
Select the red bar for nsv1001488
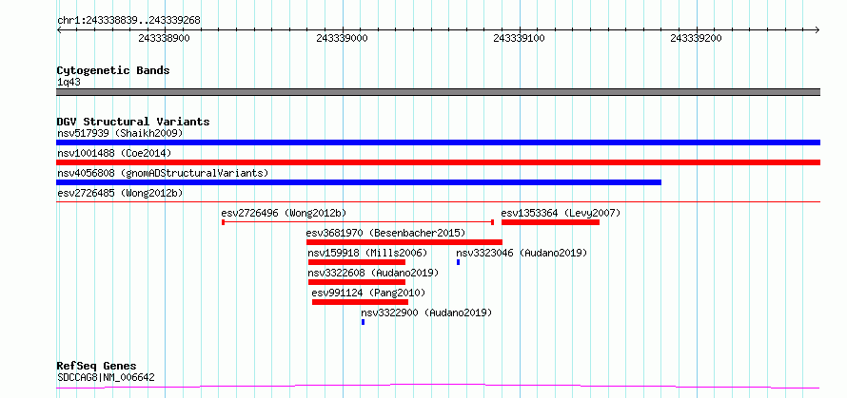point(438,162)
